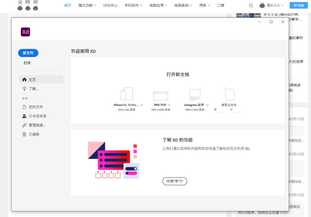Go to 首页 in the website navigation

tap(68, 5)
